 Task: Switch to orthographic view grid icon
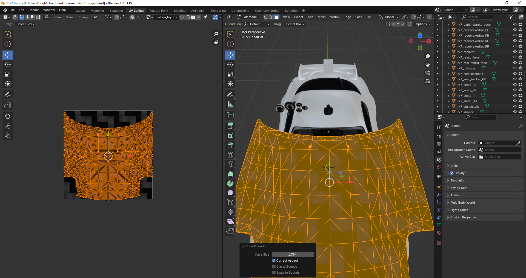(x=428, y=81)
